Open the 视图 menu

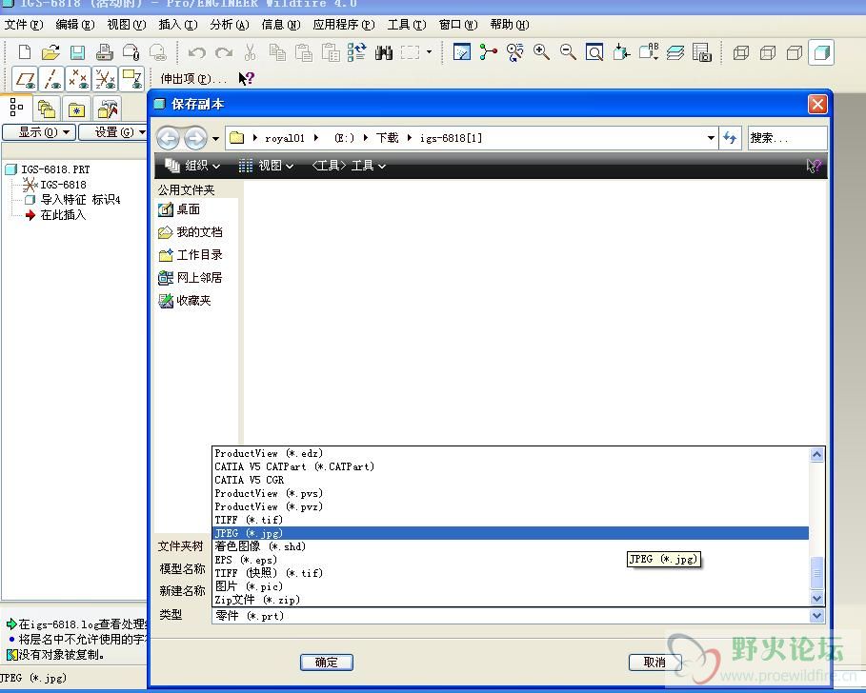127,25
